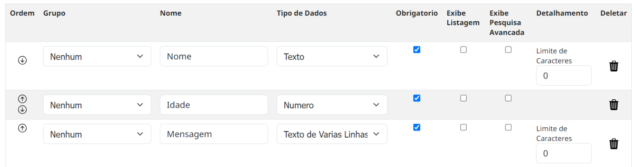Open Grupo dropdown in the Nome row
This screenshot has width=634, height=167.
[x=97, y=56]
